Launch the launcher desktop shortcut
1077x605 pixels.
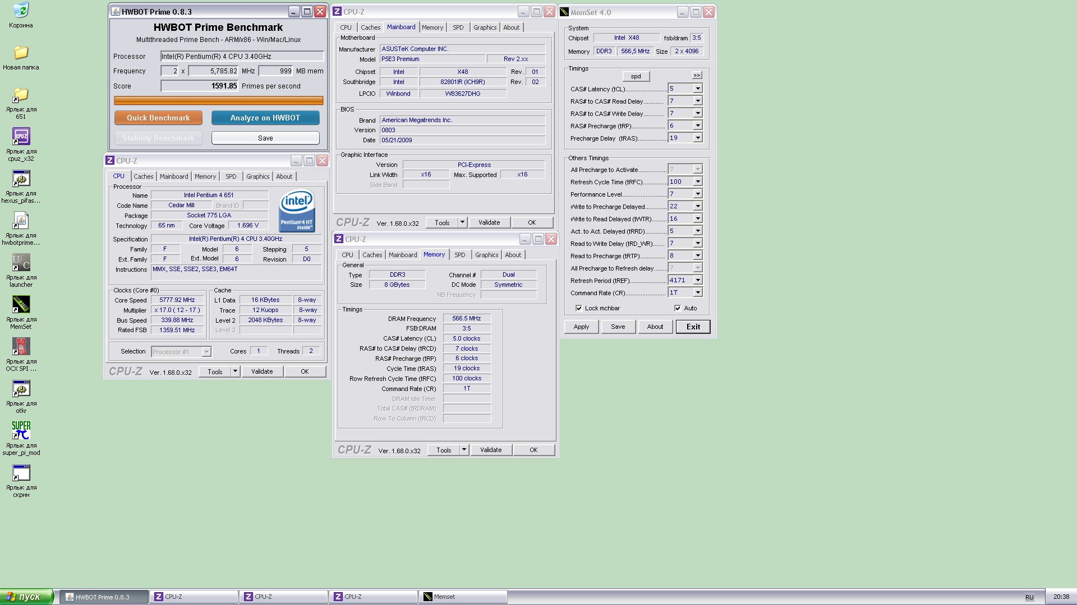click(21, 271)
